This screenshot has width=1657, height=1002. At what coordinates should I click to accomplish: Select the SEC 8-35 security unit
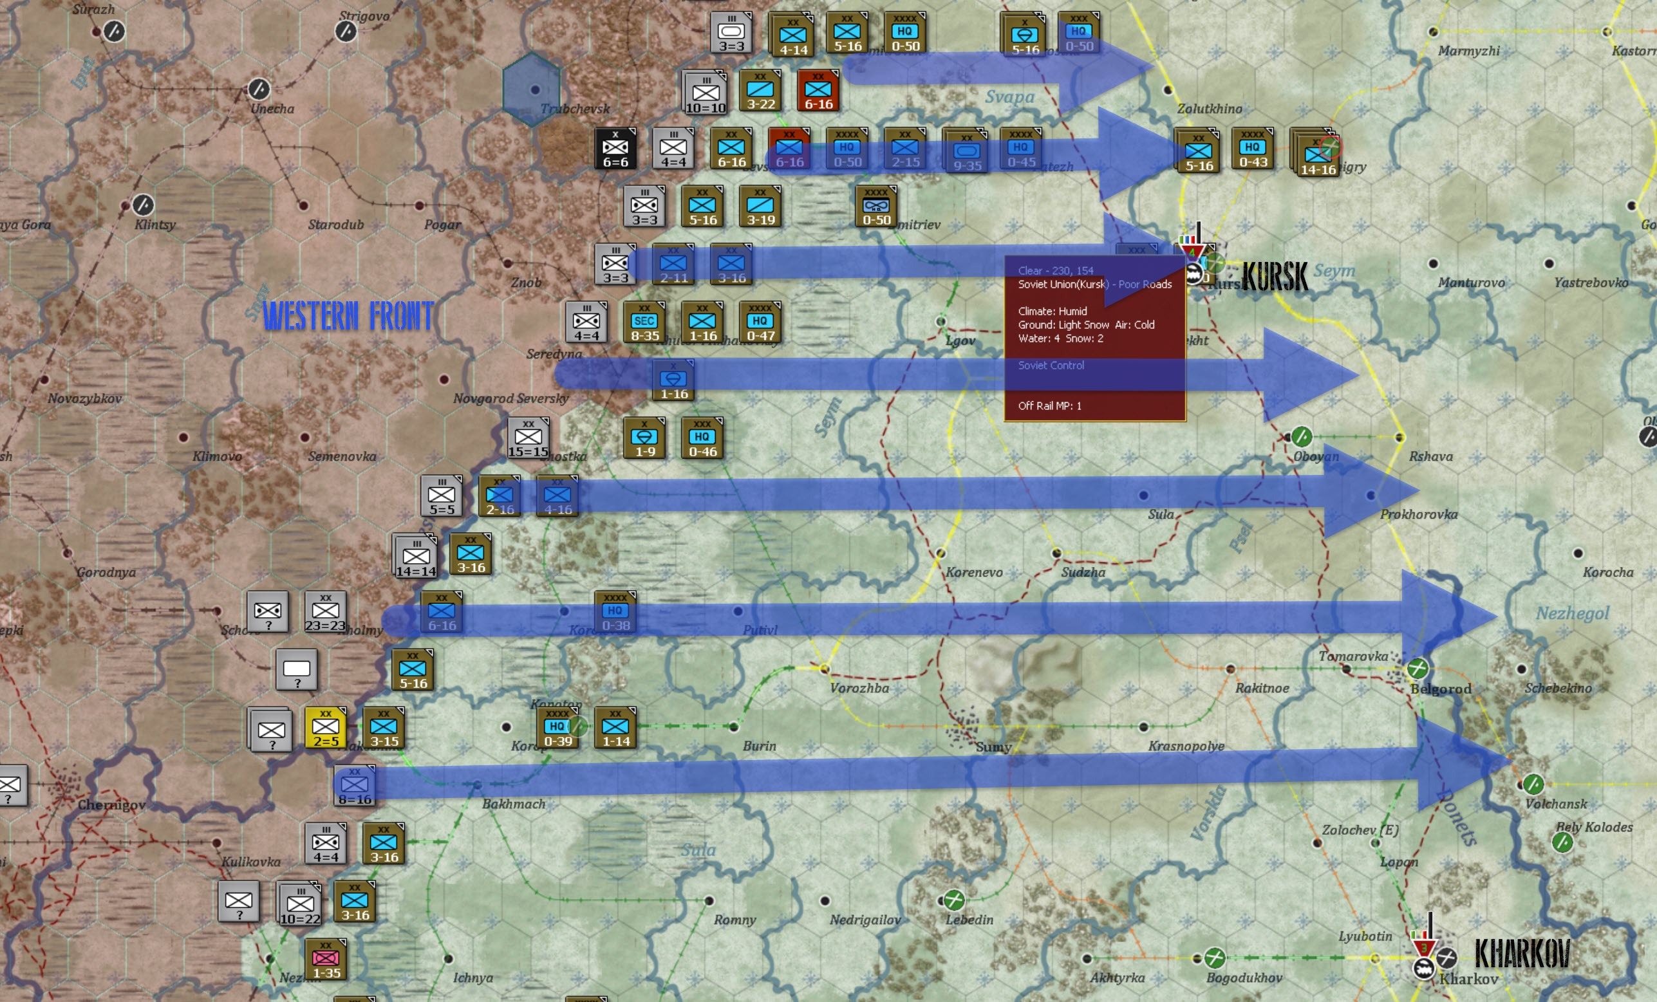(x=644, y=322)
